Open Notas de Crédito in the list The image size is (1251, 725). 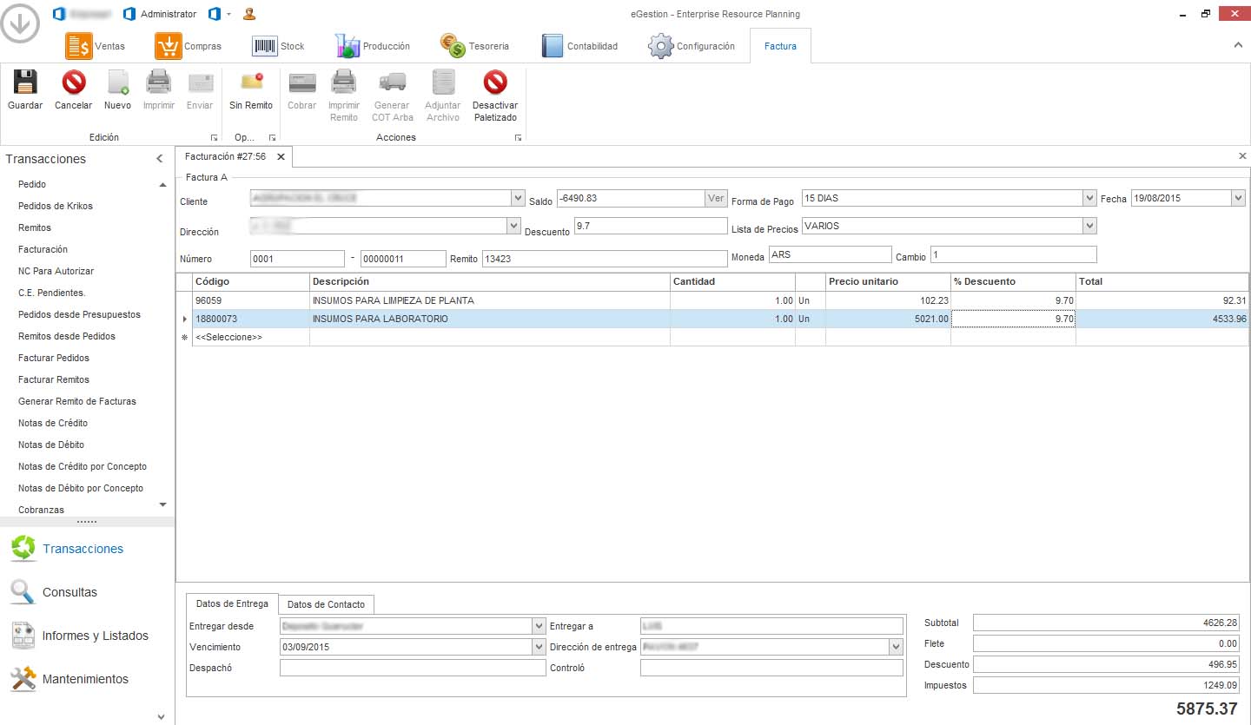(53, 423)
